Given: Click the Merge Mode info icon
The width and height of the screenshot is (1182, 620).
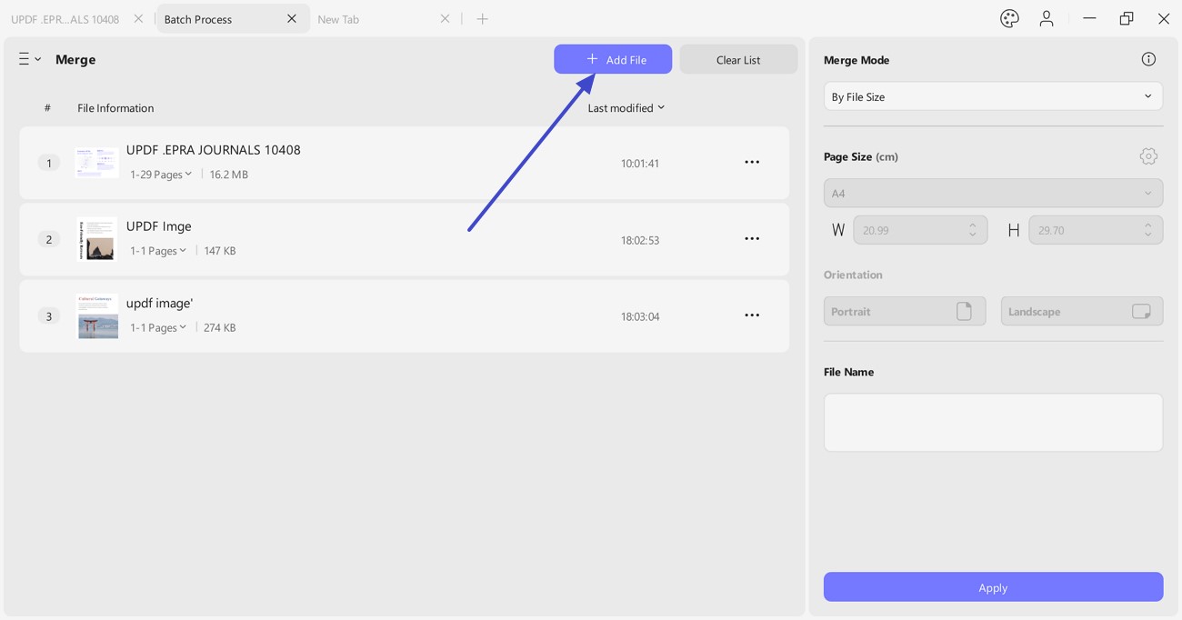Looking at the screenshot, I should pos(1148,59).
